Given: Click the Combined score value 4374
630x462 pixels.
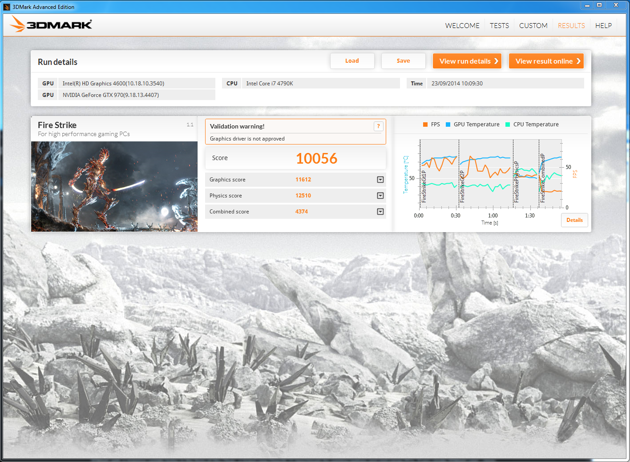Looking at the screenshot, I should [x=301, y=212].
